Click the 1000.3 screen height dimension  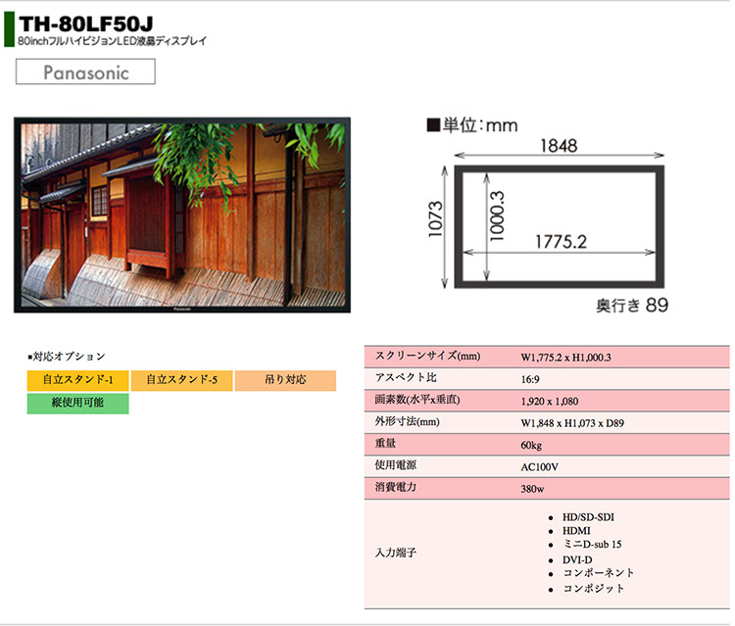[x=497, y=216]
